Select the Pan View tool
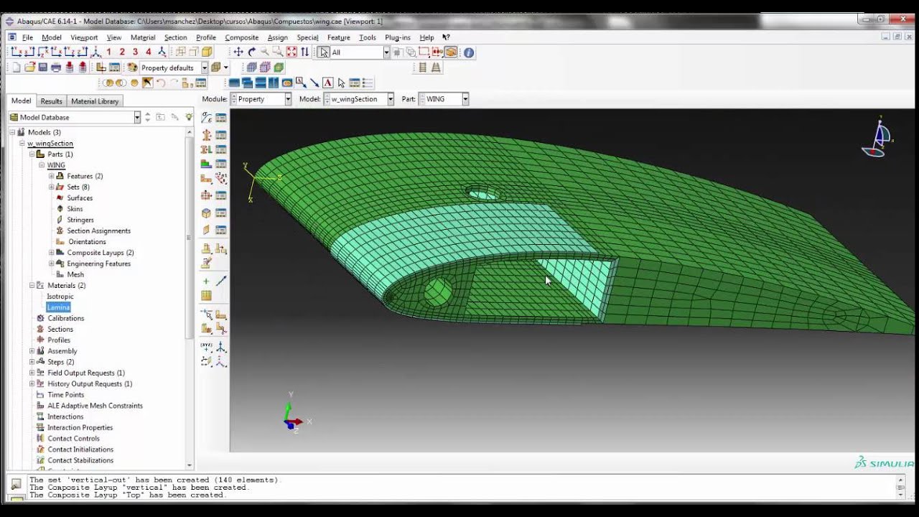Image resolution: width=919 pixels, height=517 pixels. point(238,52)
